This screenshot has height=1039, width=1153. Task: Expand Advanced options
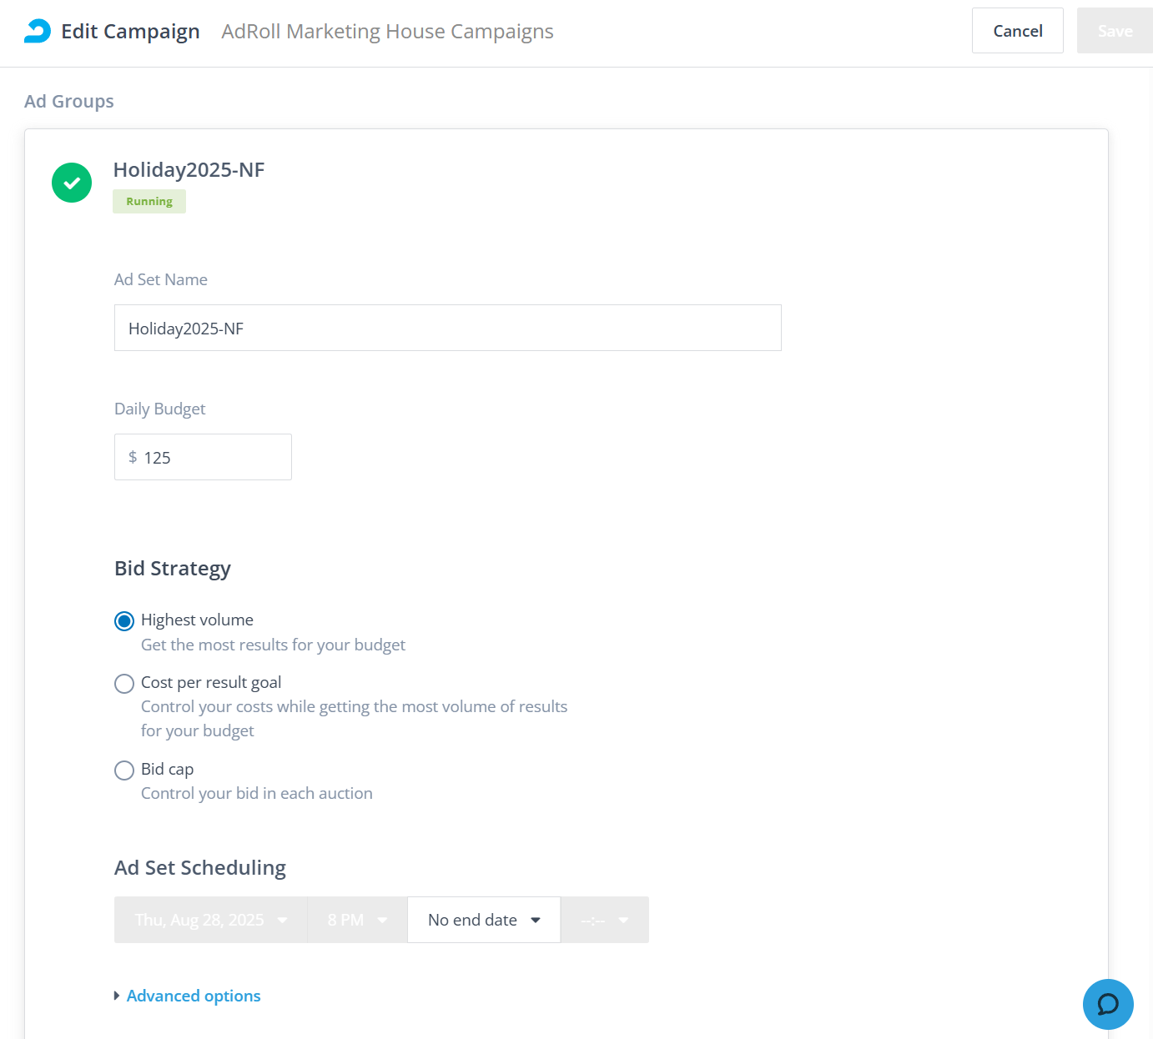(194, 996)
